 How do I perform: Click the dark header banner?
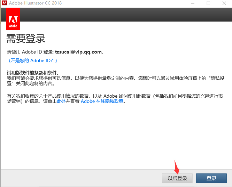[x=126, y=15]
